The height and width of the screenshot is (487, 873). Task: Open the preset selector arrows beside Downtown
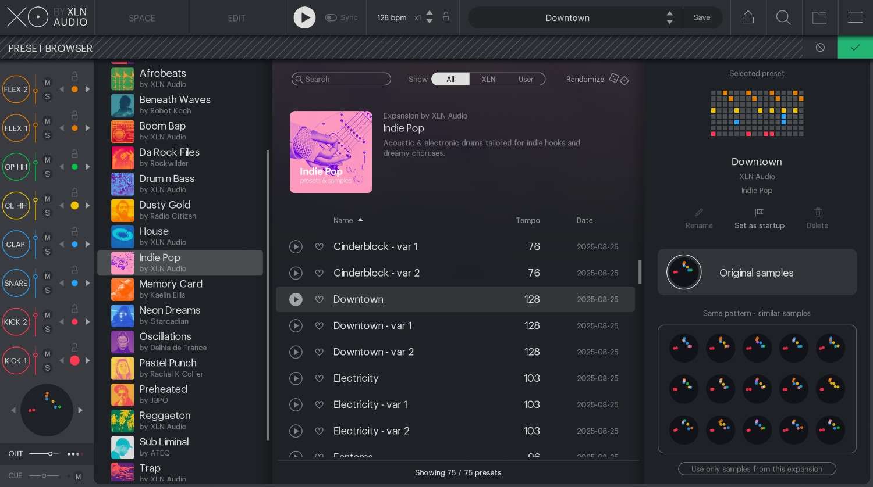coord(669,17)
